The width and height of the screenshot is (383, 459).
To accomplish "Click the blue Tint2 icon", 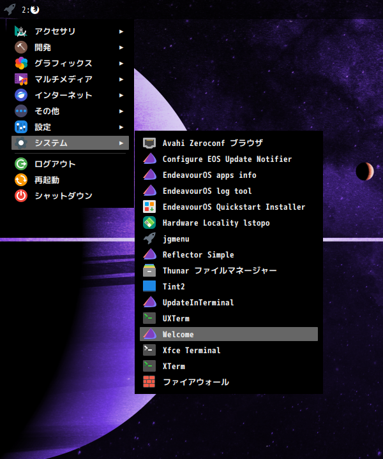I will click(149, 286).
